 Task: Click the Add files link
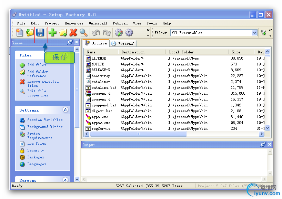pyautogui.click(x=37, y=65)
